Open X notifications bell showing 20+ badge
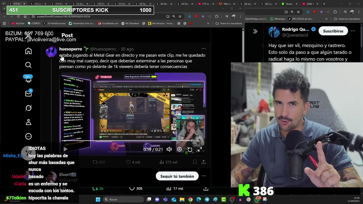 (28, 79)
